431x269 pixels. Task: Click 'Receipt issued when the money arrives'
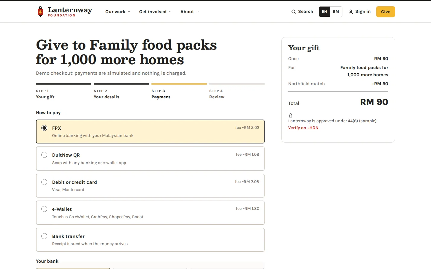click(90, 244)
